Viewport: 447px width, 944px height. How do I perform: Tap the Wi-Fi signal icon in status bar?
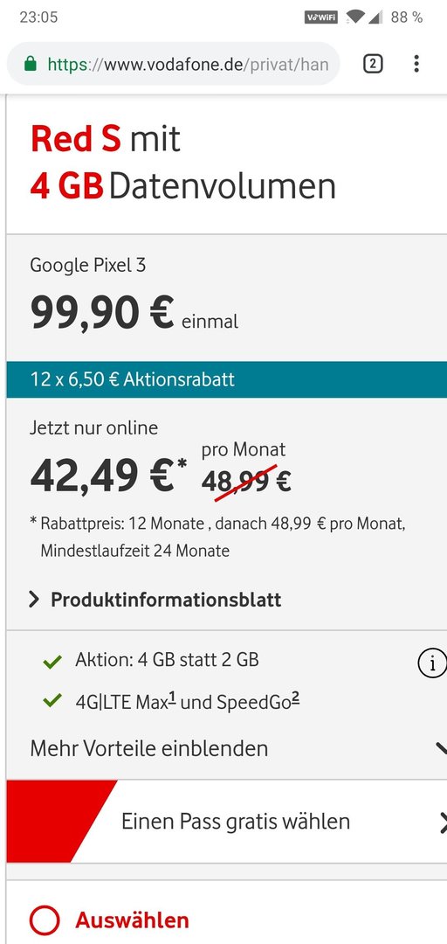point(355,17)
